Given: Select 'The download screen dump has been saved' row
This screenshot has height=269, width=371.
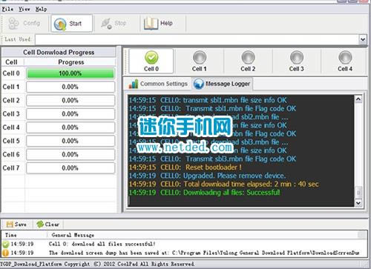Looking at the screenshot, I should 184,253.
